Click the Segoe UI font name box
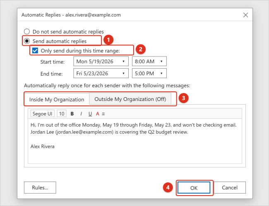Image resolution: width=269 pixels, height=206 pixels. point(42,114)
